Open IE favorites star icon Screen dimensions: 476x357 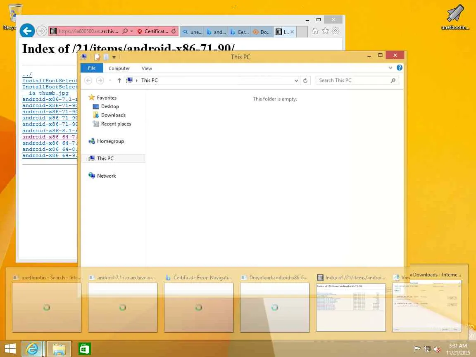coord(326,31)
